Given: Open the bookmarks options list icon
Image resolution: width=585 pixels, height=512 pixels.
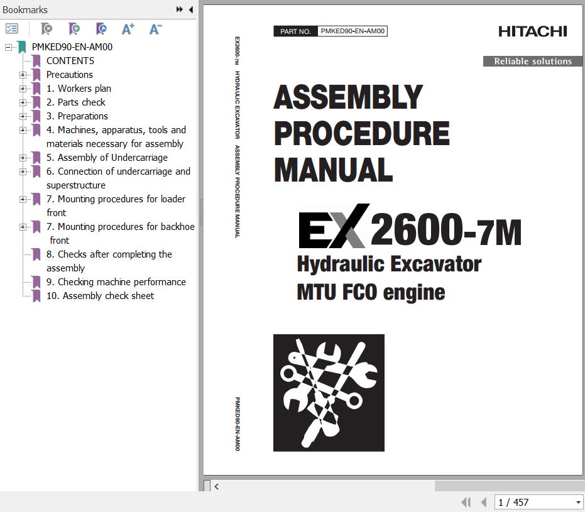Looking at the screenshot, I should point(11,29).
